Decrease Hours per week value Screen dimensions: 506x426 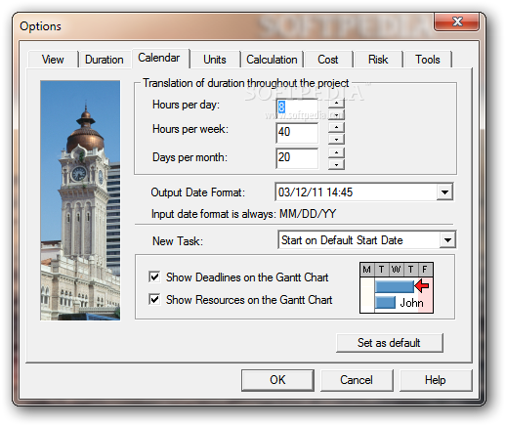point(336,139)
